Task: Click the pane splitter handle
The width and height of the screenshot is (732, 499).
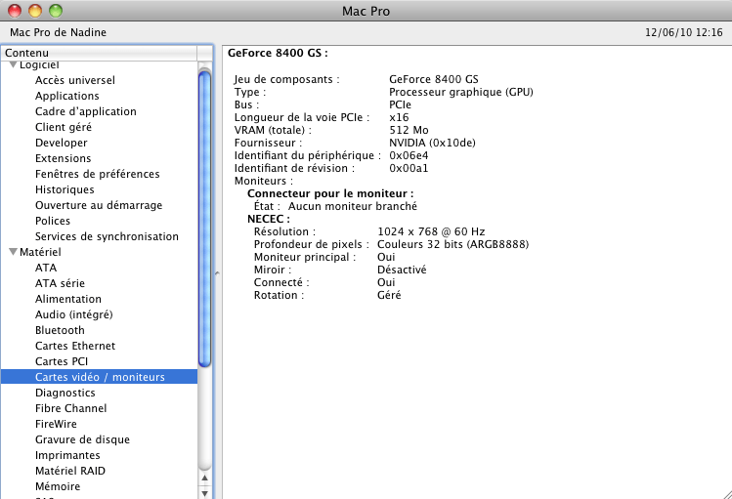Action: coord(217,273)
